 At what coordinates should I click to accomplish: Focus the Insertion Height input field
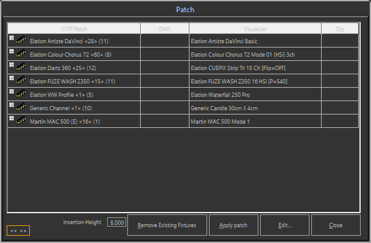[116, 222]
